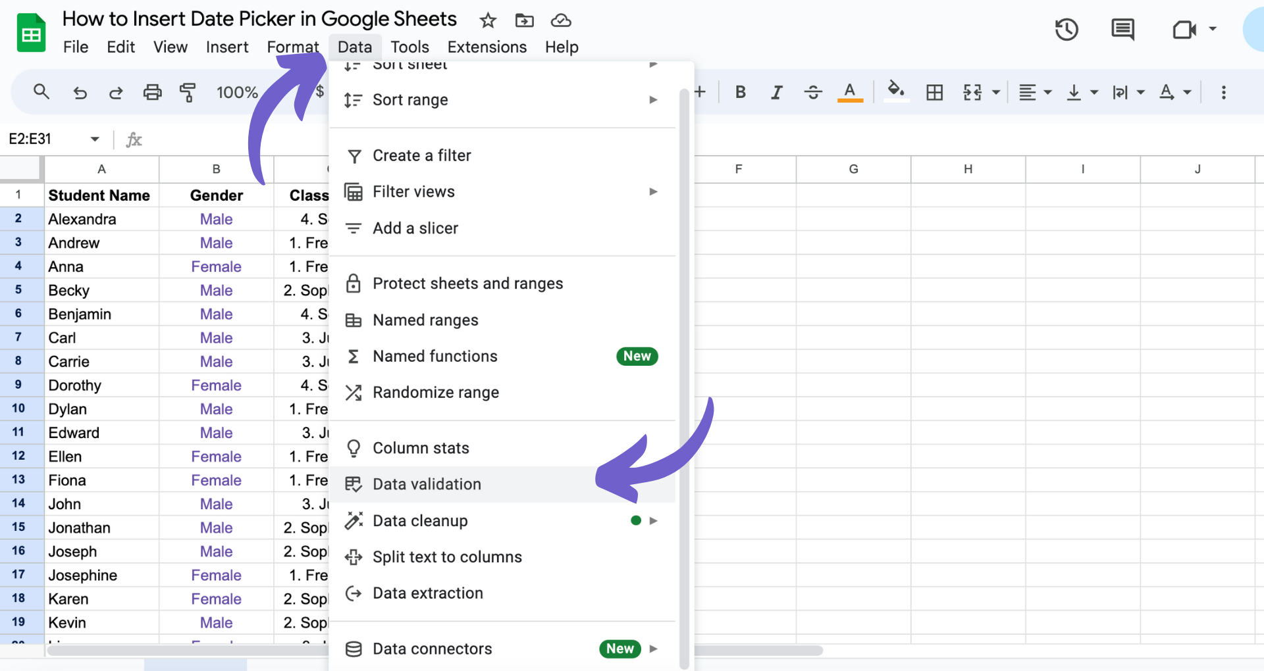1264x671 pixels.
Task: Click the print icon
Action: click(152, 92)
